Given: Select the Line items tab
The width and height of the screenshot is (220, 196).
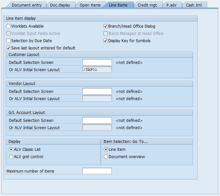Looking at the screenshot, I should 118,5.
